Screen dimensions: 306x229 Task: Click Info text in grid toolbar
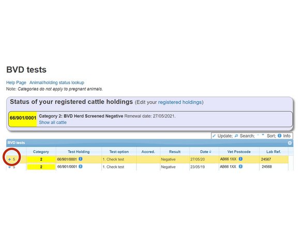pyautogui.click(x=287, y=136)
